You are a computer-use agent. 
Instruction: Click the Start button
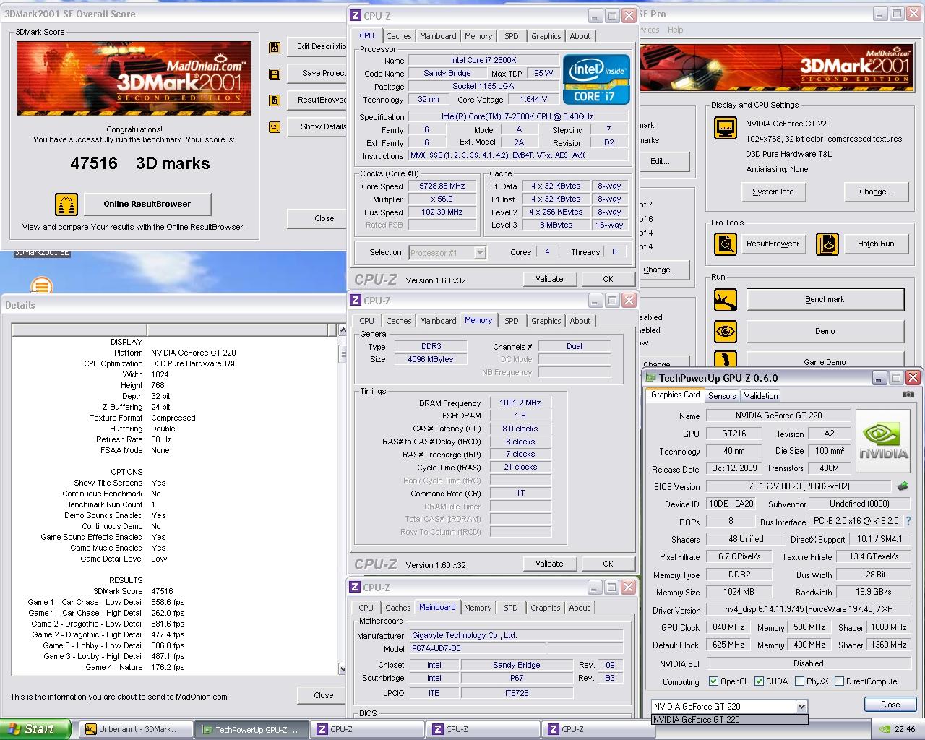pos(35,729)
